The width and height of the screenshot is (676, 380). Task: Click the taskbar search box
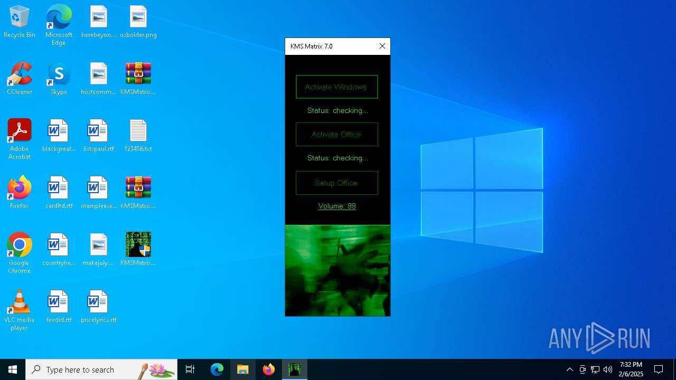pos(101,369)
